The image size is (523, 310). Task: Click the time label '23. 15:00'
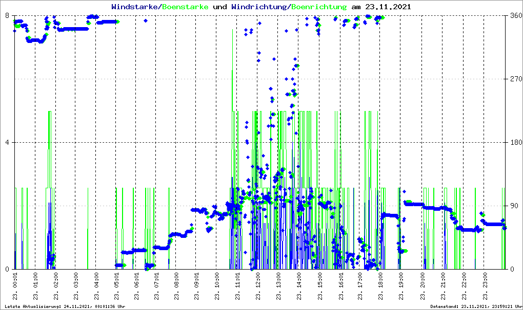(320, 286)
